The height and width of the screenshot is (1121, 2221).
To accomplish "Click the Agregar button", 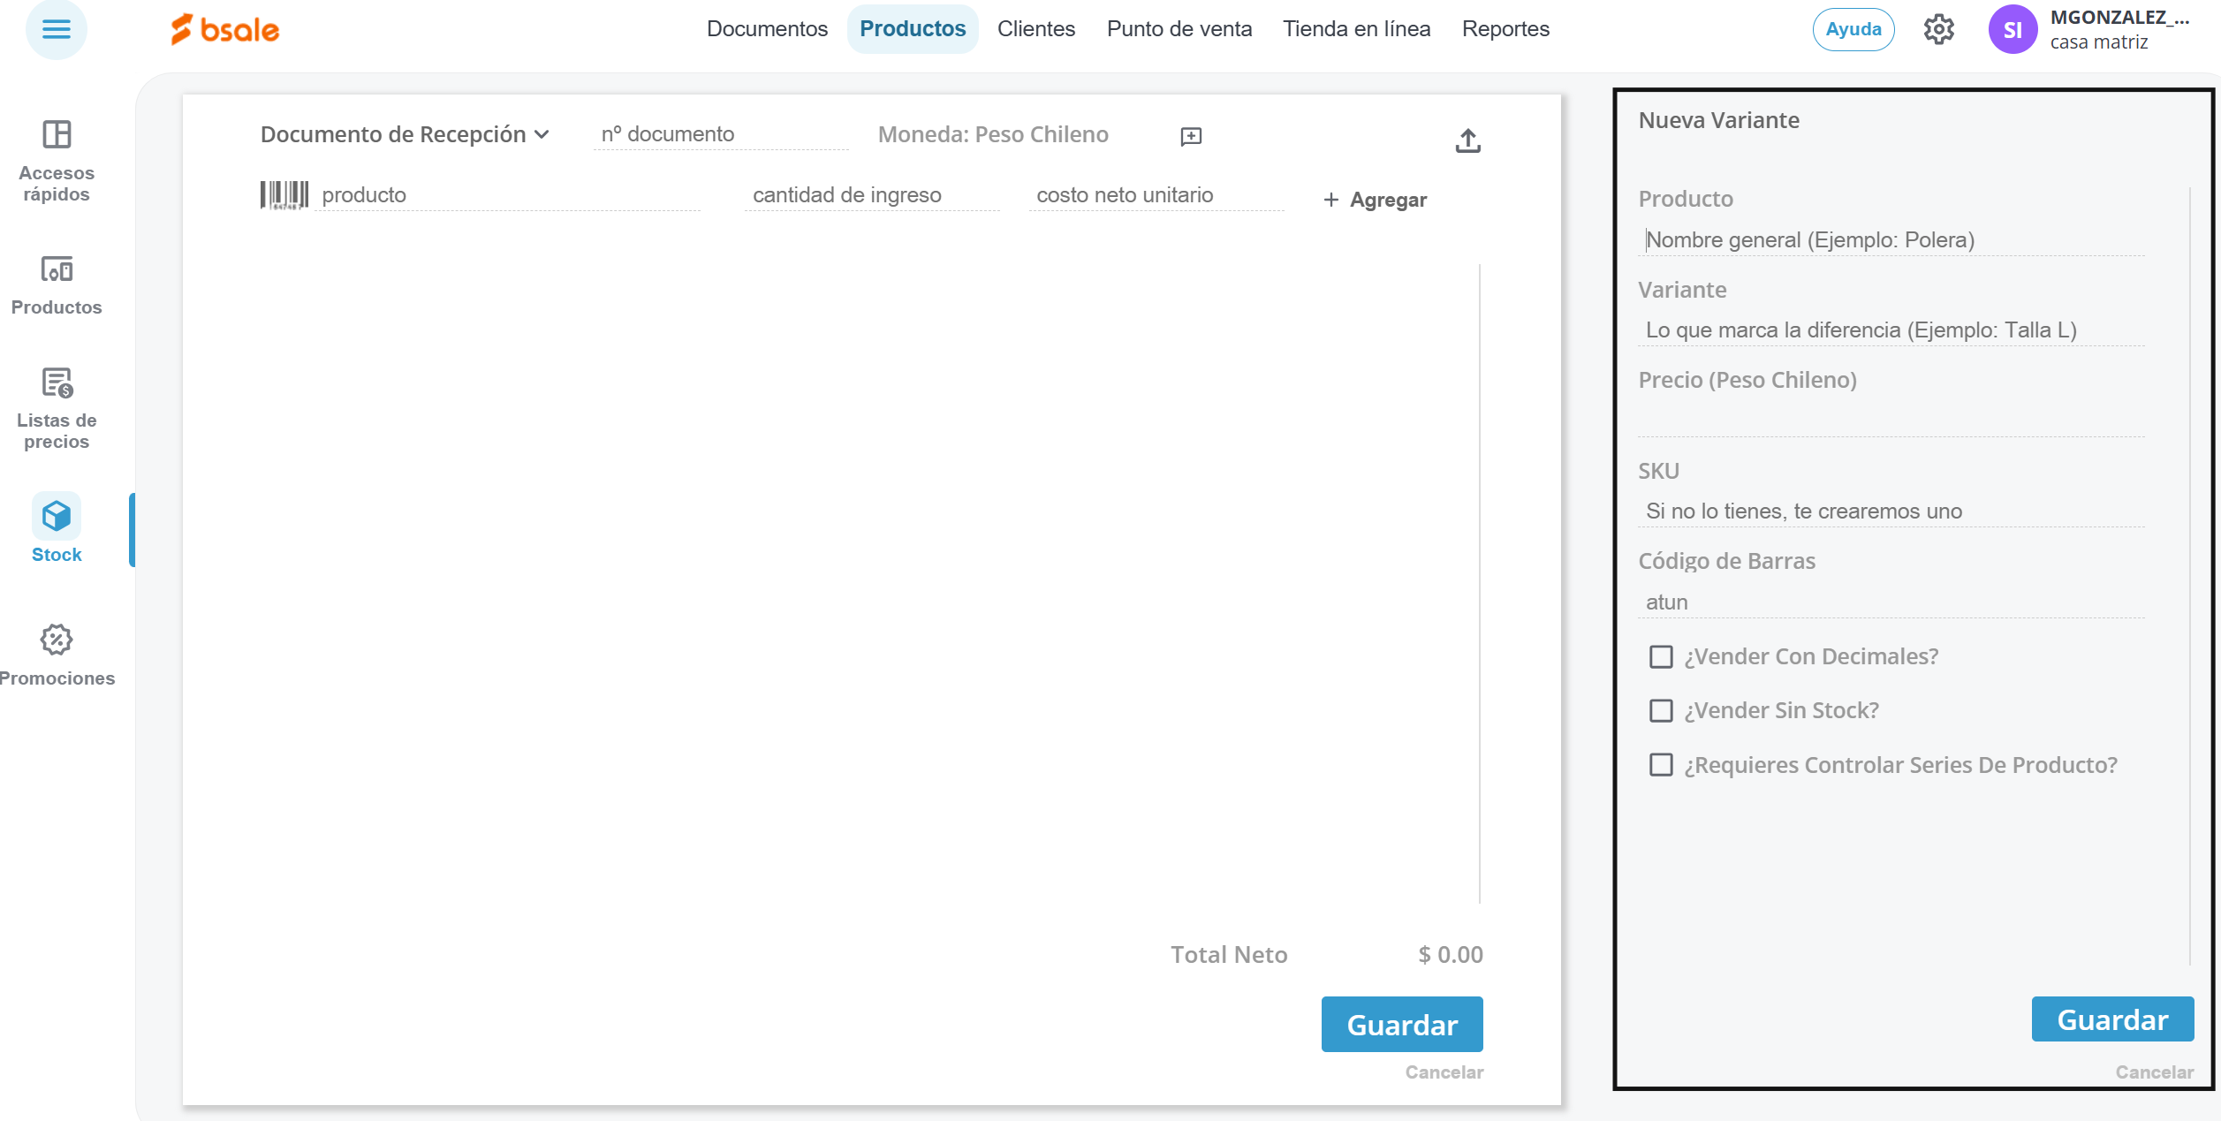I will point(1375,200).
